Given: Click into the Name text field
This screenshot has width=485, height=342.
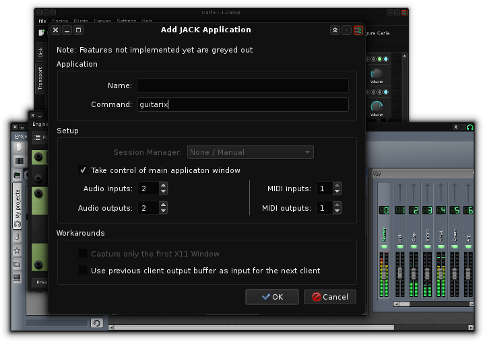Looking at the screenshot, I should (243, 85).
